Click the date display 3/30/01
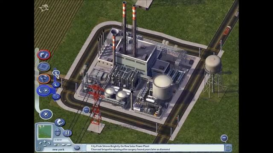The width and height of the screenshot is (273, 153). [x=58, y=140]
